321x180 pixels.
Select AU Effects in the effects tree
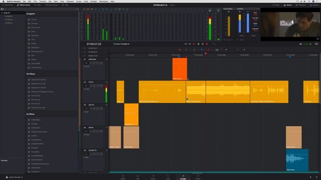click(x=9, y=23)
